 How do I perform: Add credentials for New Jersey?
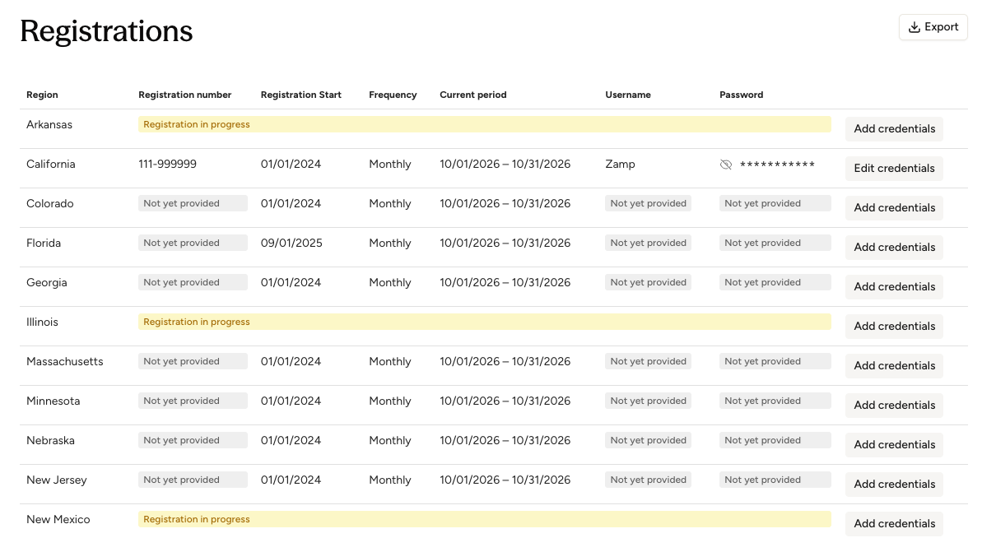pos(894,484)
